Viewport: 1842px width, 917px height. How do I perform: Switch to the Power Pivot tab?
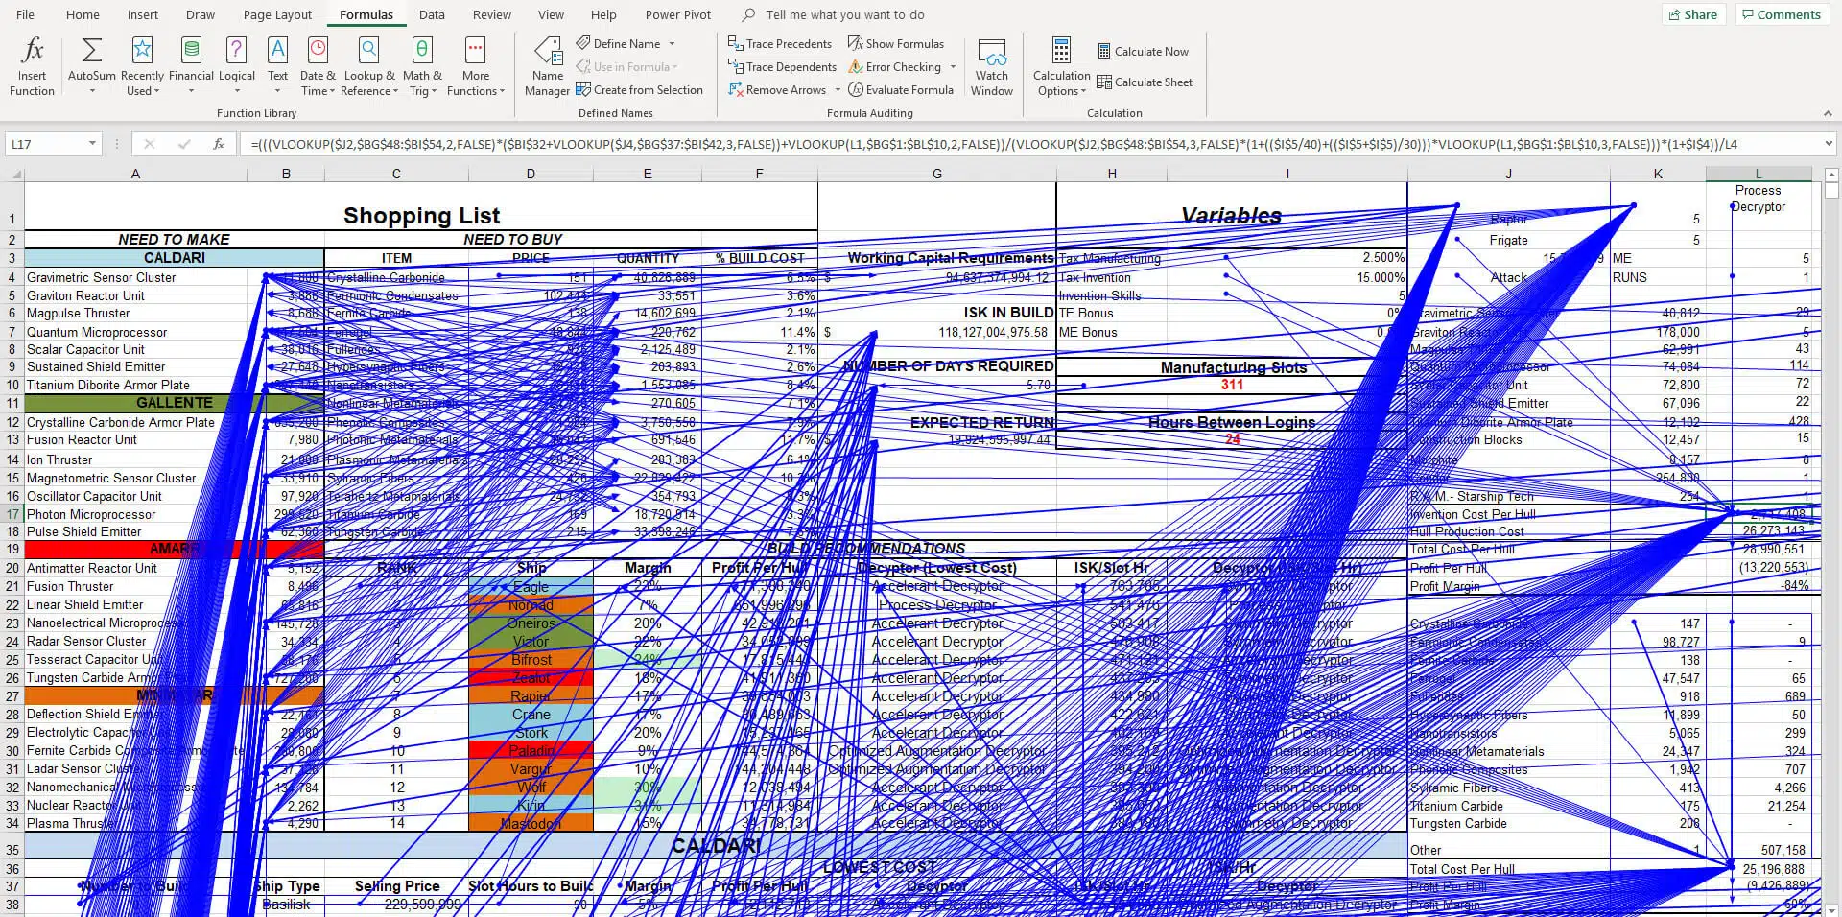click(678, 15)
